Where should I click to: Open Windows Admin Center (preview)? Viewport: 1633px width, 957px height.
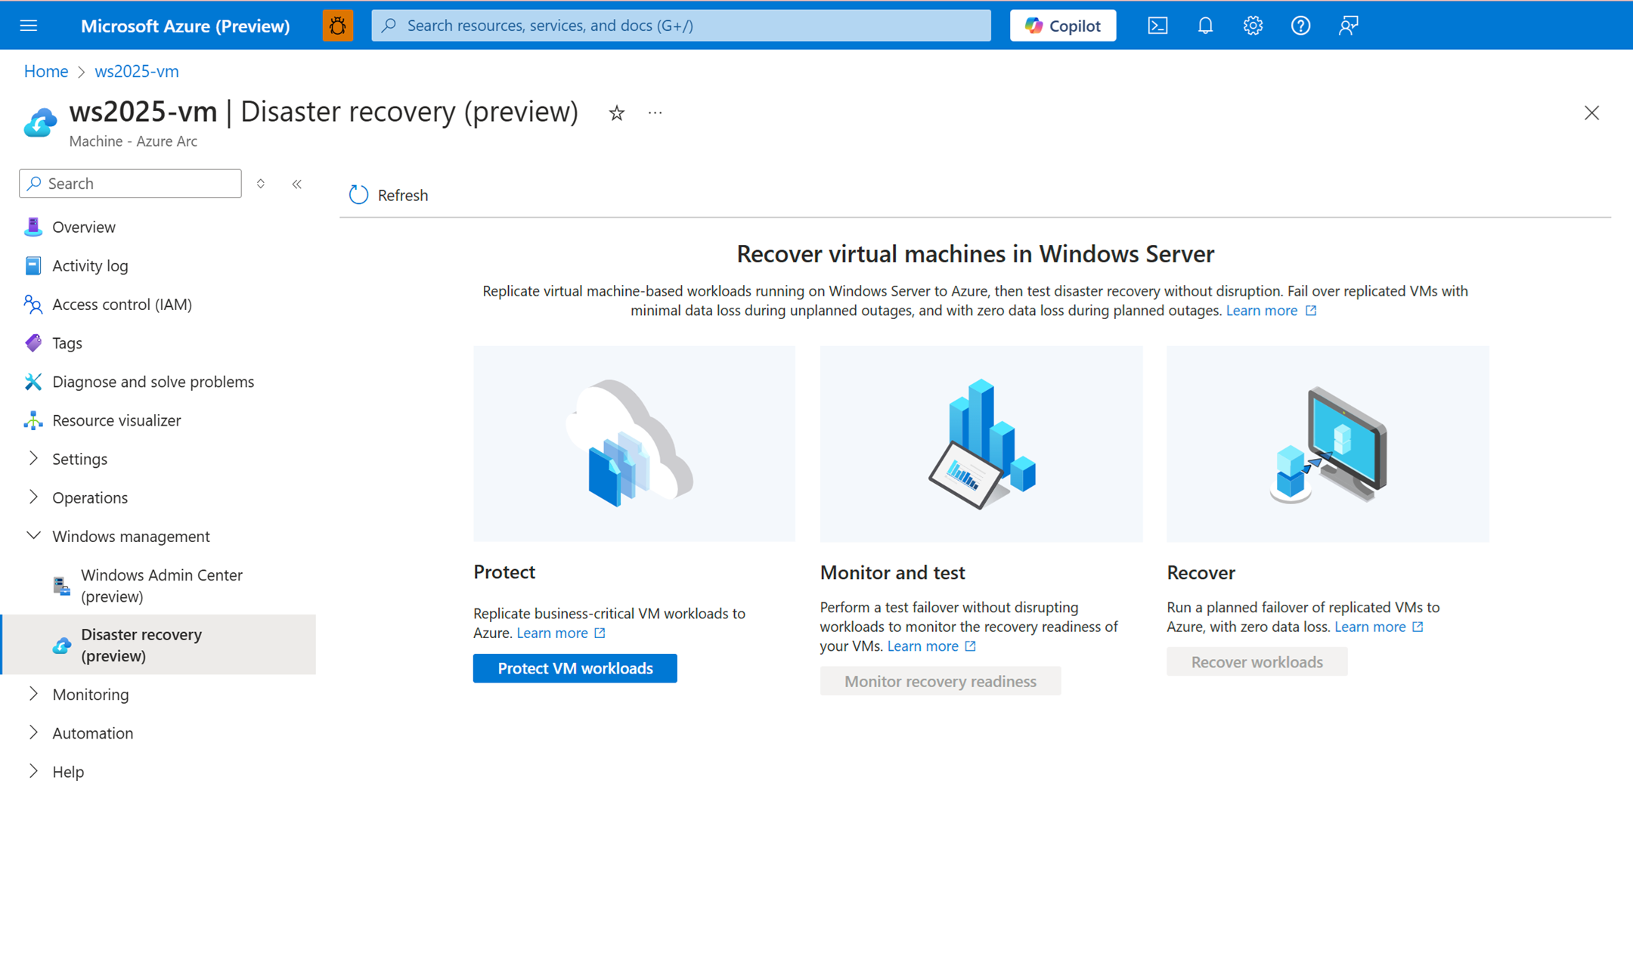point(162,585)
